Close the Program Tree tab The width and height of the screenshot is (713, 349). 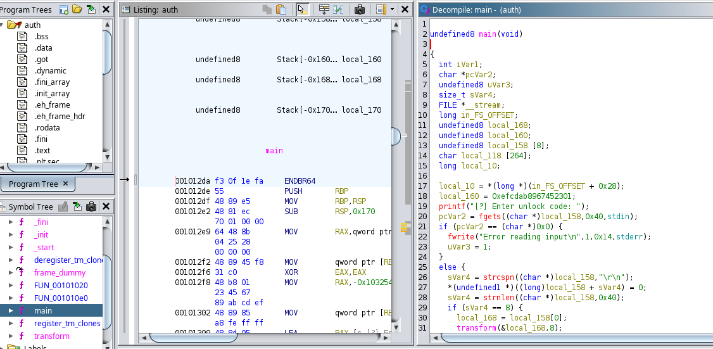65,184
